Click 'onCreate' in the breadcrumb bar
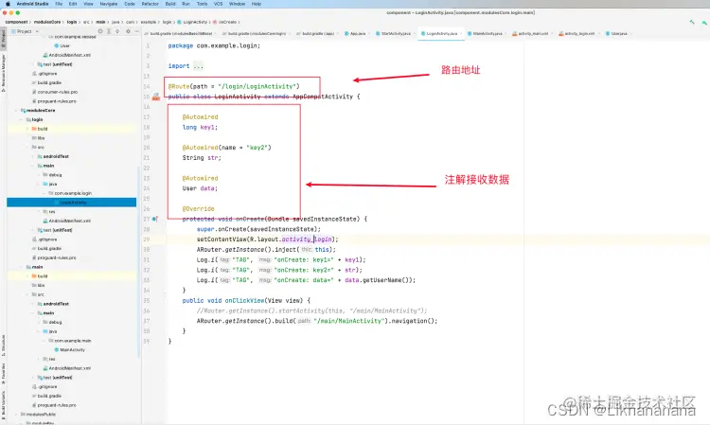 click(x=227, y=22)
